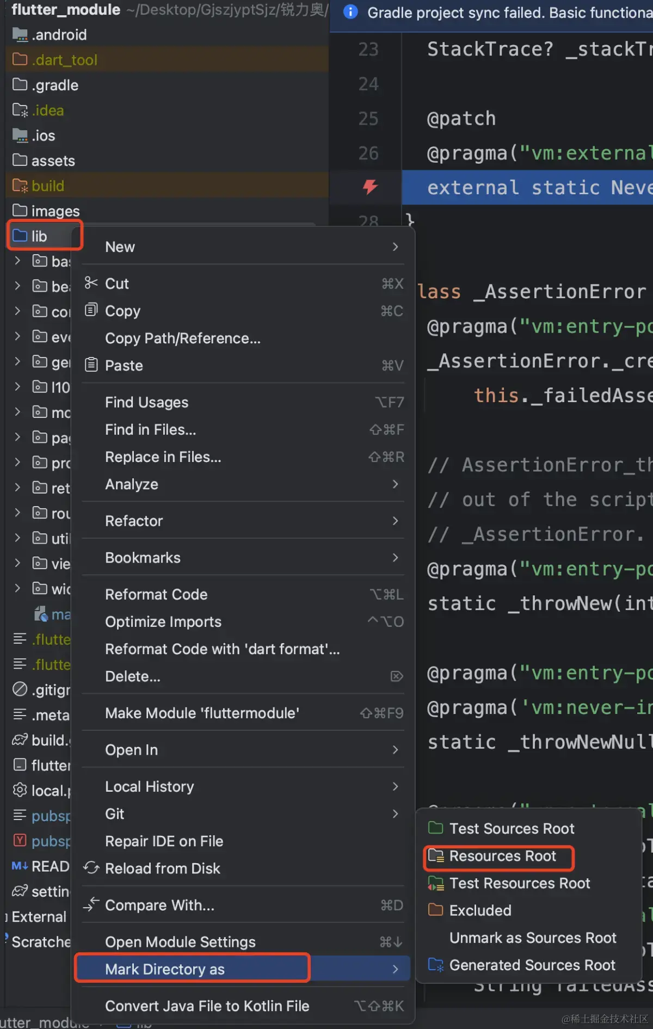Select the images folder

coord(46,211)
